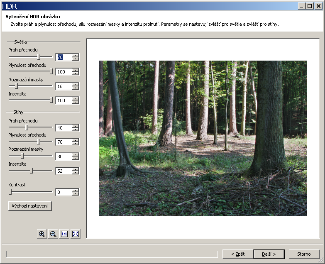Increase Kontrast value with up arrow
This screenshot has height=264, width=325.
(x=75, y=191)
